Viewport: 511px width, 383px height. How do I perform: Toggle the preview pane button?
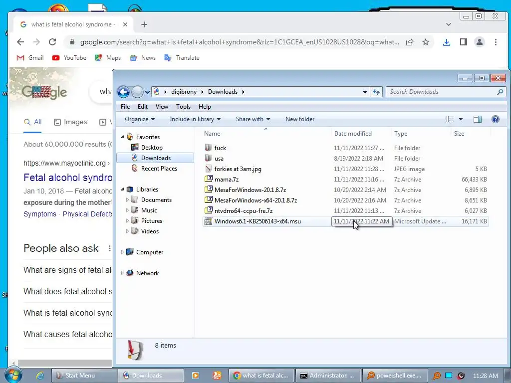(x=478, y=119)
